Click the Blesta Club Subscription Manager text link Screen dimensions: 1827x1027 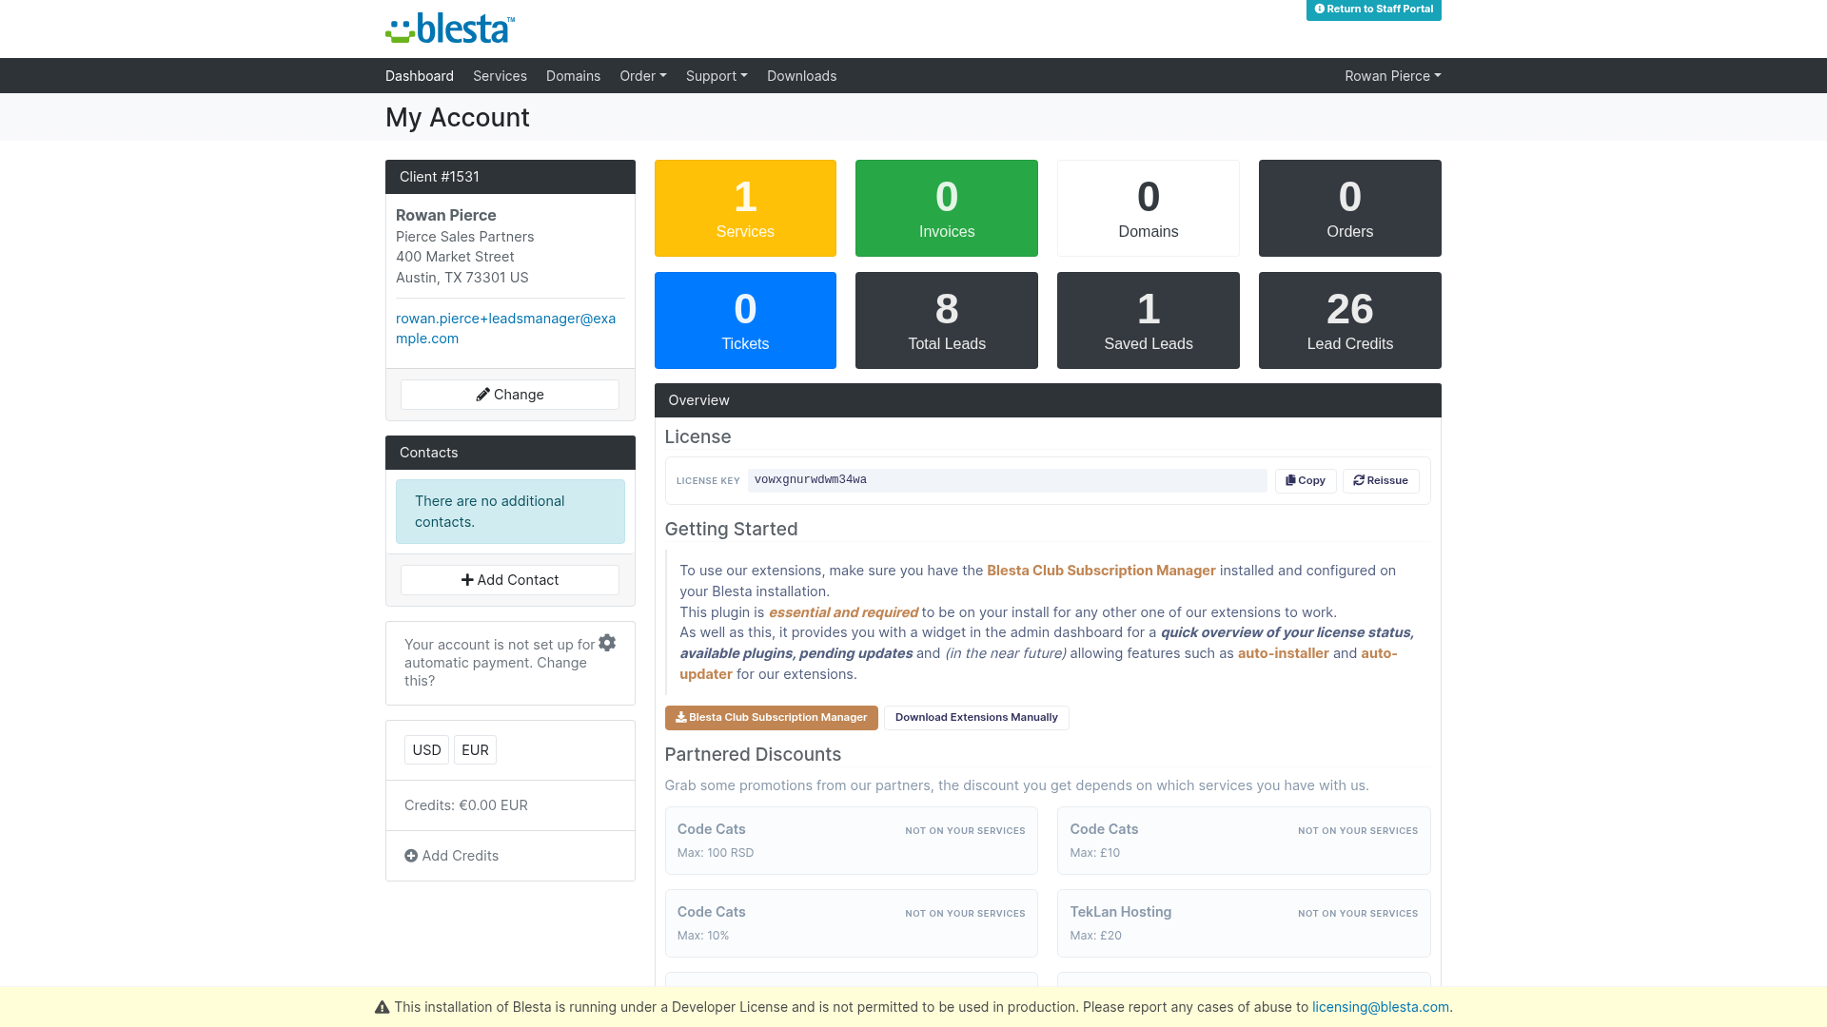[1101, 571]
